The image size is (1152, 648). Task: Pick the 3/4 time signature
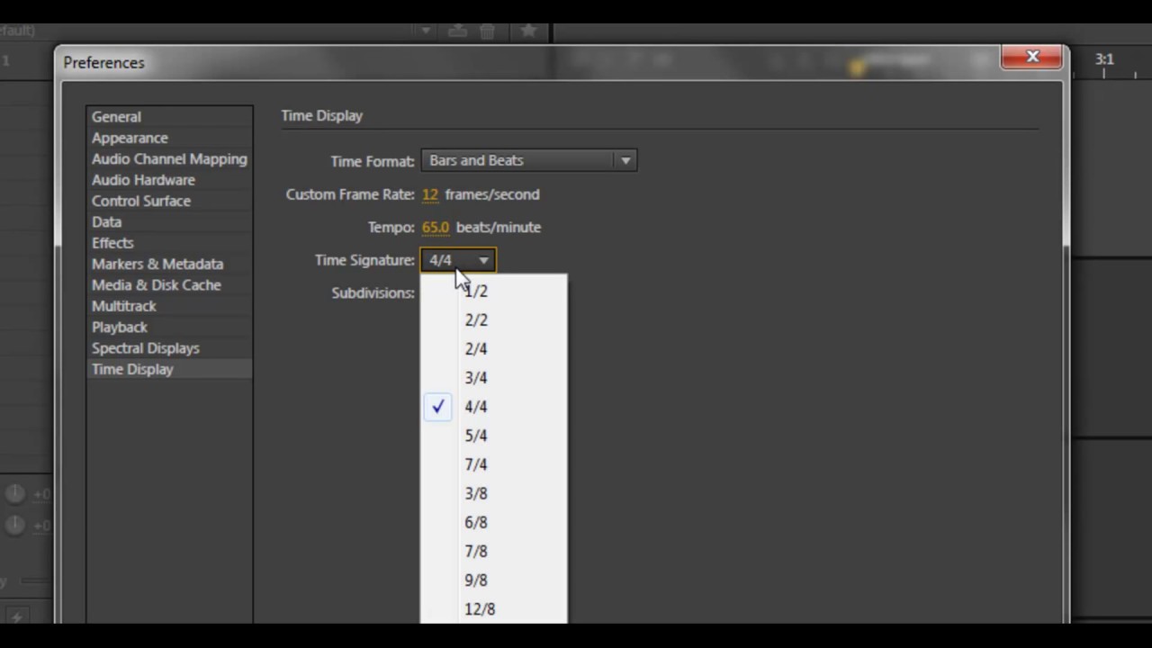pos(494,378)
